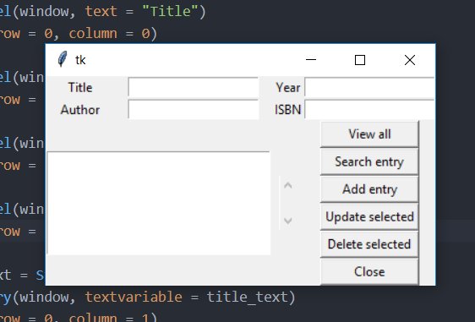Focus the Year input field
Image resolution: width=475 pixels, height=322 pixels.
click(x=369, y=87)
